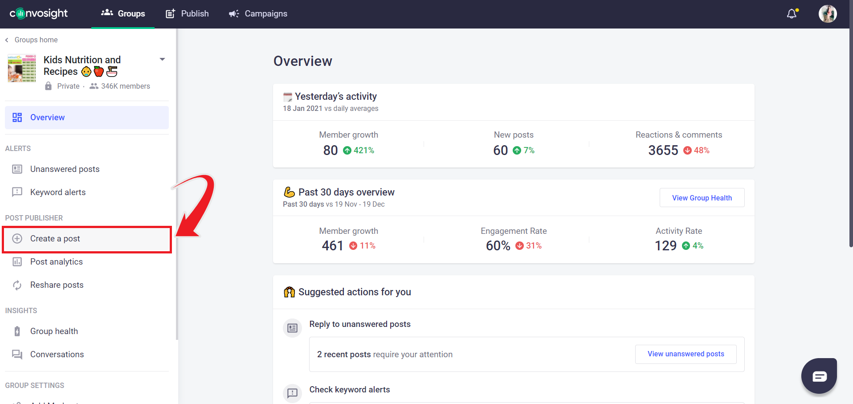This screenshot has height=404, width=853.
Task: Open the notifications bell
Action: (x=792, y=14)
